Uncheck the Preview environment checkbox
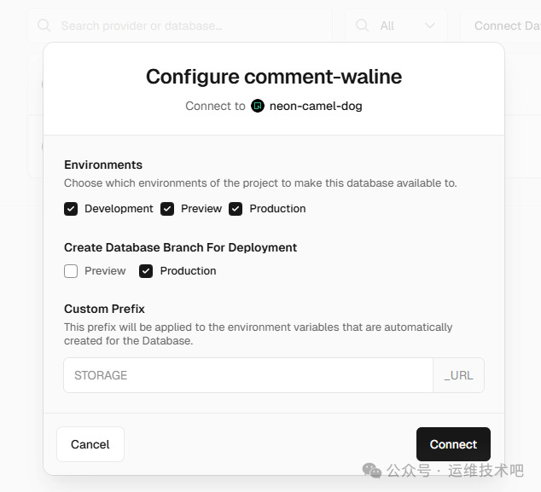The height and width of the screenshot is (492, 541). tap(167, 209)
